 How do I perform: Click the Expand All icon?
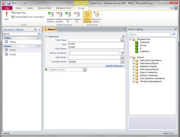click(x=68, y=17)
